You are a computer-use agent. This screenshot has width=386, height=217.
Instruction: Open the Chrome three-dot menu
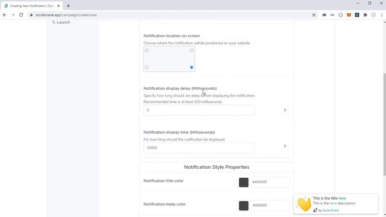[382, 15]
